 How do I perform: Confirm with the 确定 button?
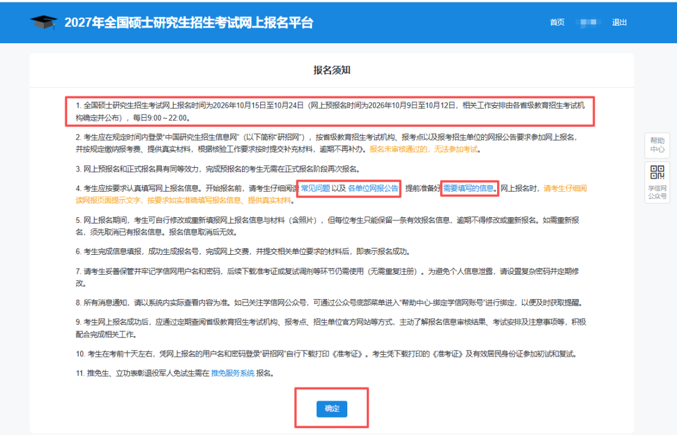click(332, 409)
